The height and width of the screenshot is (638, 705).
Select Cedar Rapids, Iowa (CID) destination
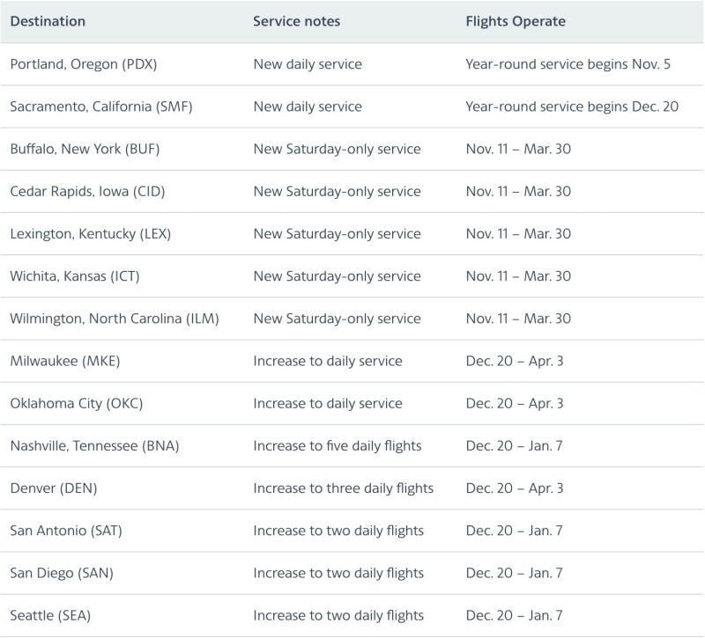pos(87,191)
